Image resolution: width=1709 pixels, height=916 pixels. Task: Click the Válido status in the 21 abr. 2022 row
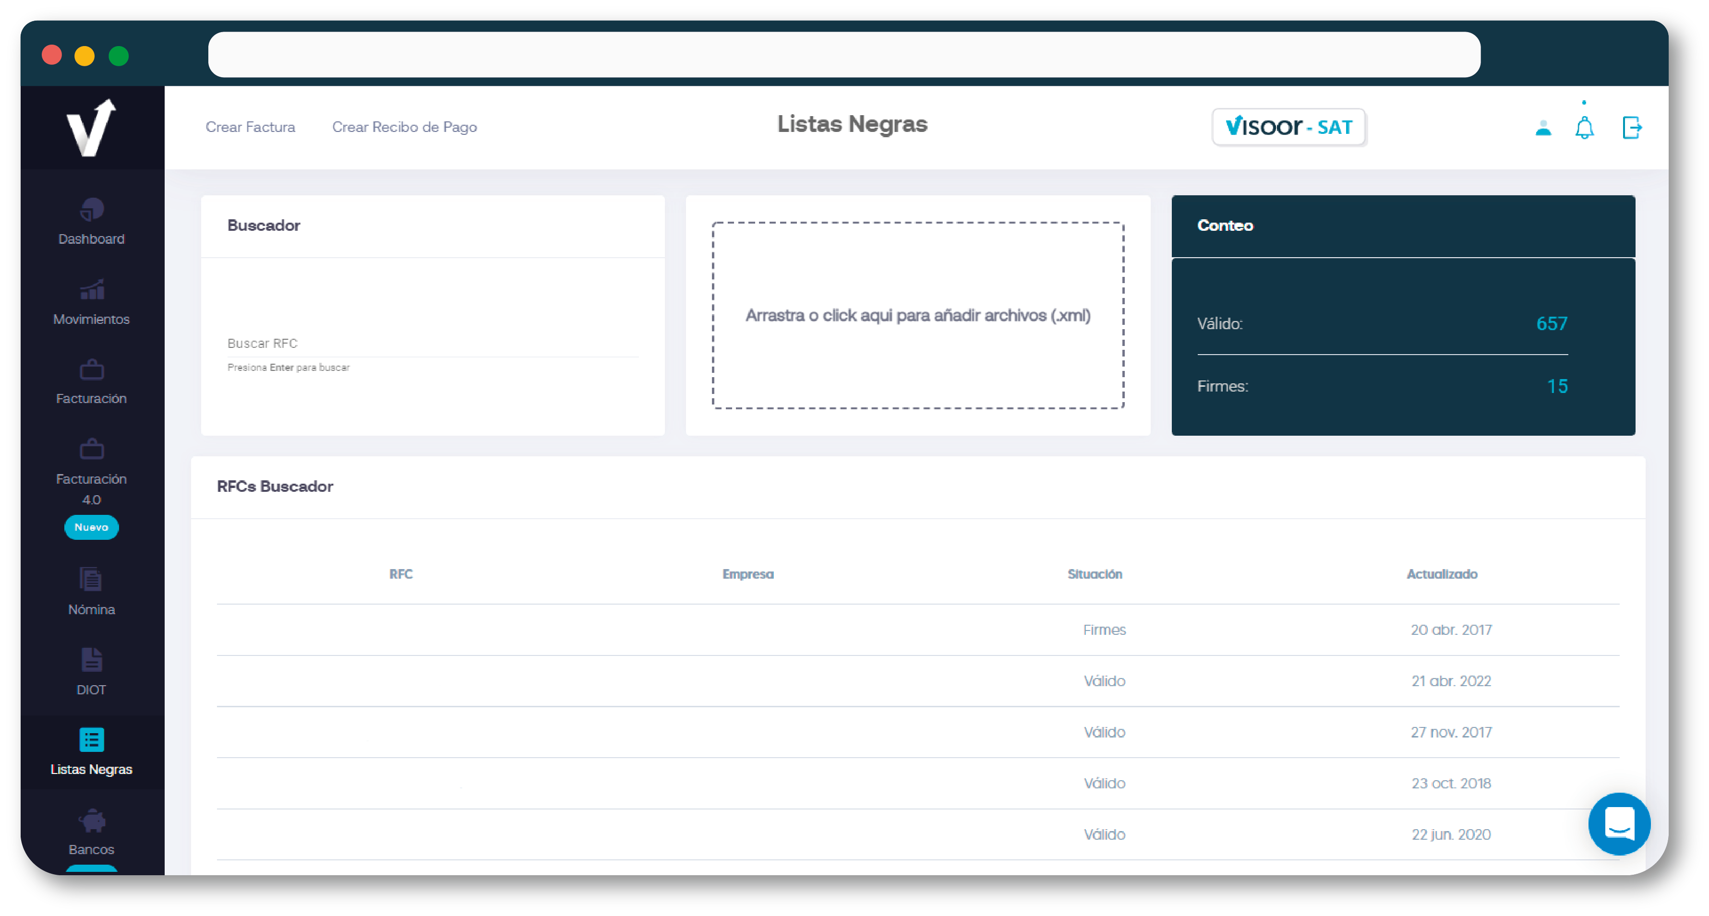point(1104,681)
